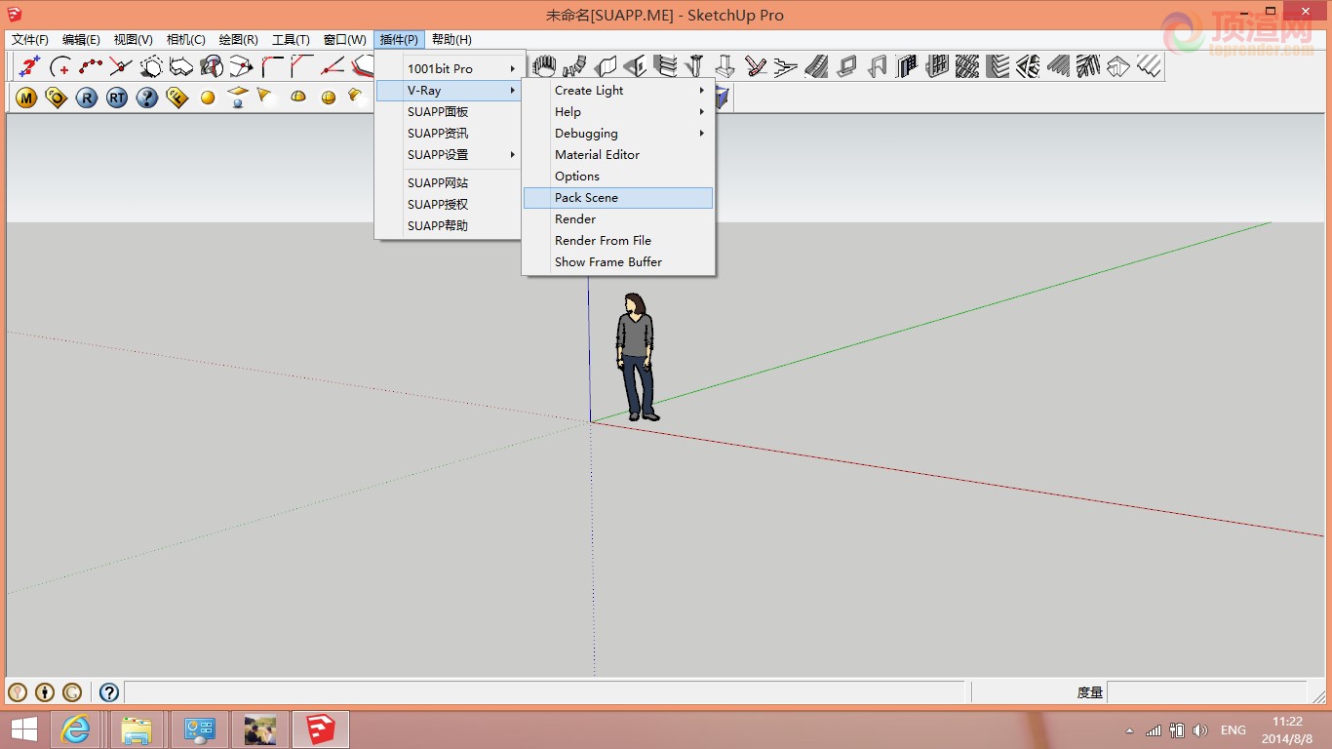Click the 度量 measurements input box
Image resolution: width=1332 pixels, height=749 pixels.
click(1206, 692)
